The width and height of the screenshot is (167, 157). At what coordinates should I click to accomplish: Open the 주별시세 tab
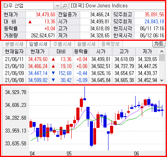point(62,44)
